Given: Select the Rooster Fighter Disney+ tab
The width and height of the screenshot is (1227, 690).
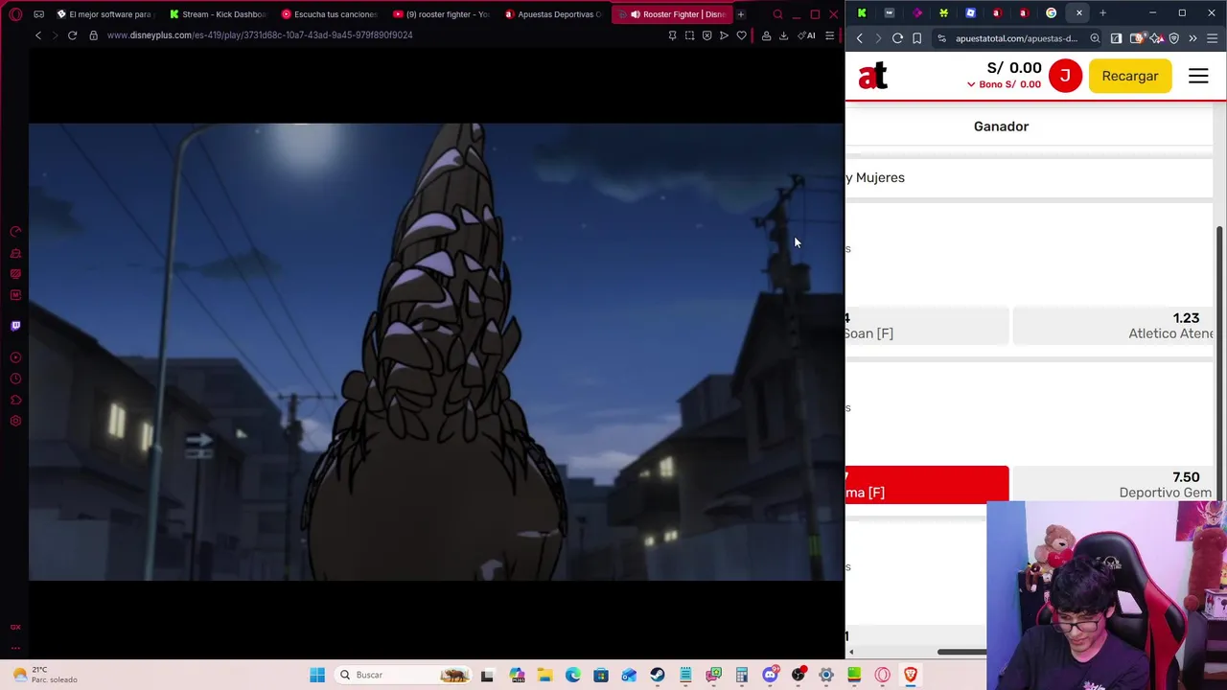Looking at the screenshot, I should [674, 14].
